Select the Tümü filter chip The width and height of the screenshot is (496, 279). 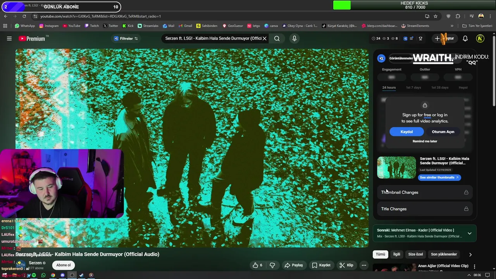coord(381,254)
